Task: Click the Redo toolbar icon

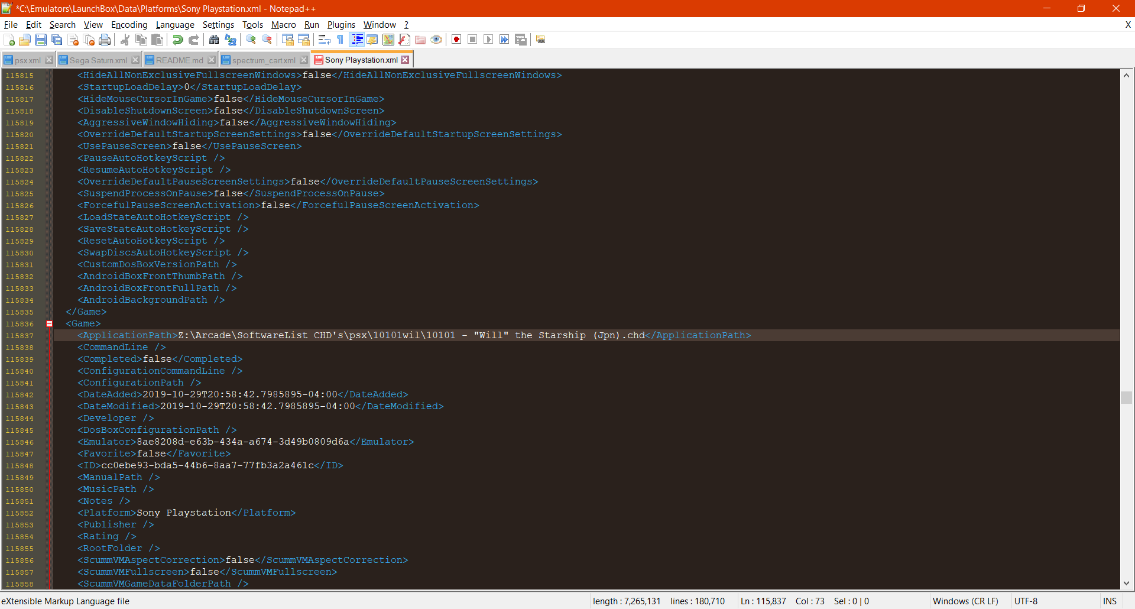Action: coord(193,40)
